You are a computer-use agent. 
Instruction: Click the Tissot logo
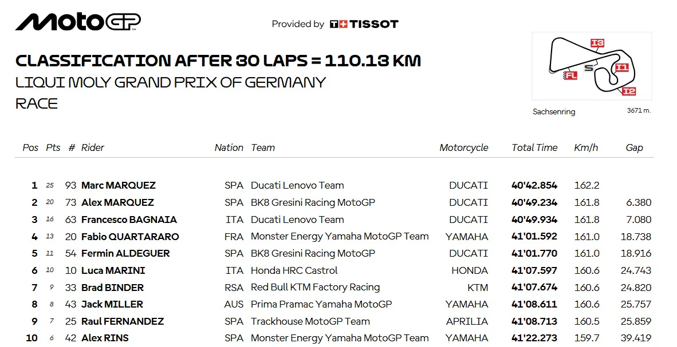[364, 24]
